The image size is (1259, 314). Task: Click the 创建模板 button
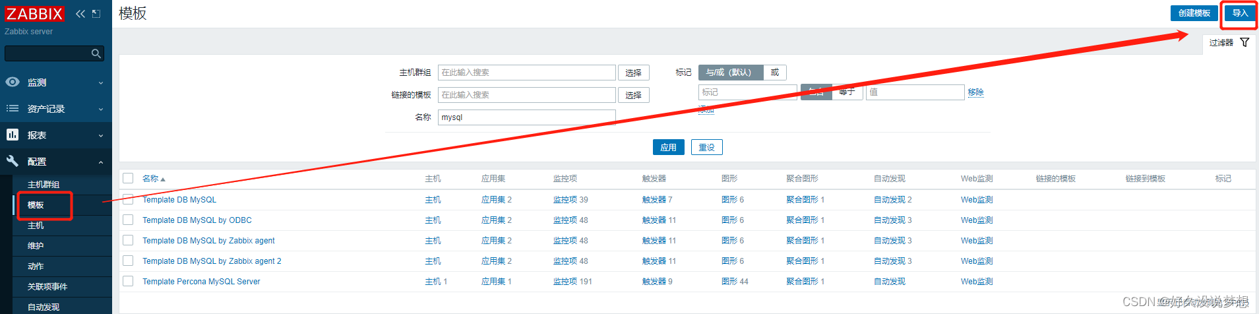point(1194,13)
